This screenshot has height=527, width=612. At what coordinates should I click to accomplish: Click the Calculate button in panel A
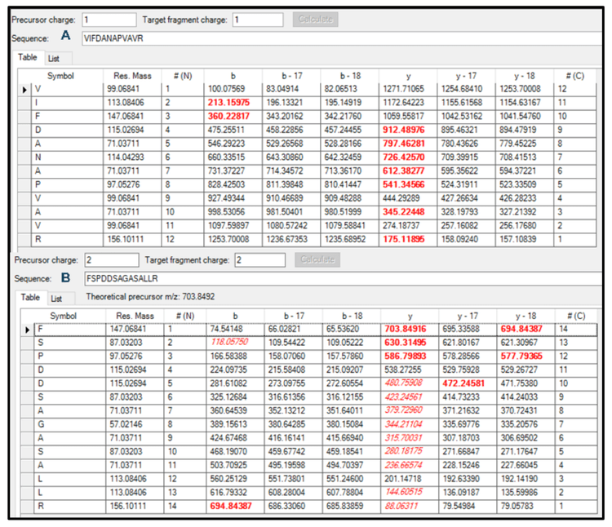315,19
